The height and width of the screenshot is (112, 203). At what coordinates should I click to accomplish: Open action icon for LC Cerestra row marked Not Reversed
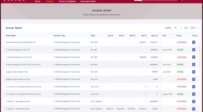pos(194,87)
